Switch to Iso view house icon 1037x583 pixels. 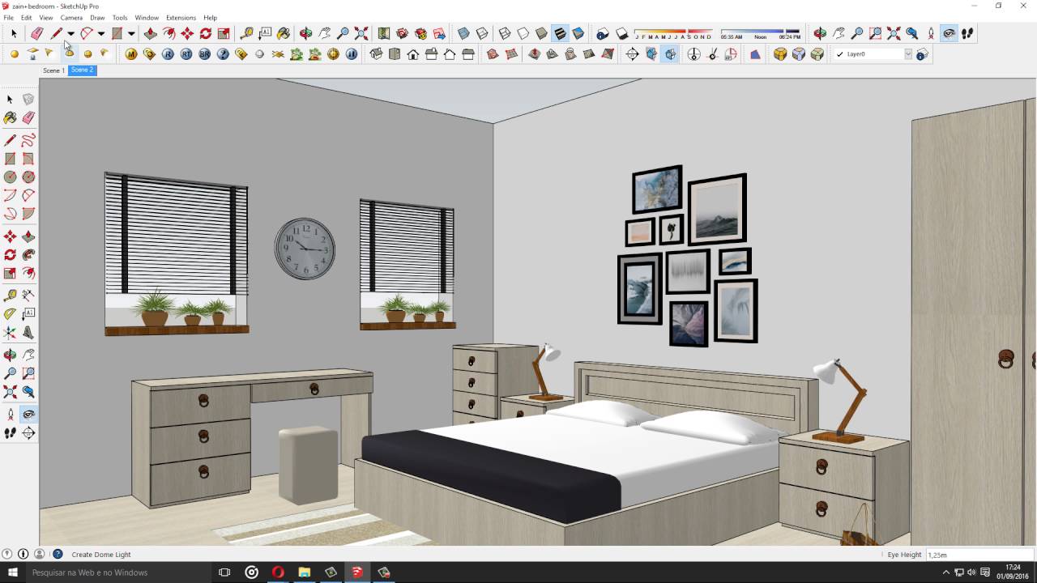click(376, 54)
